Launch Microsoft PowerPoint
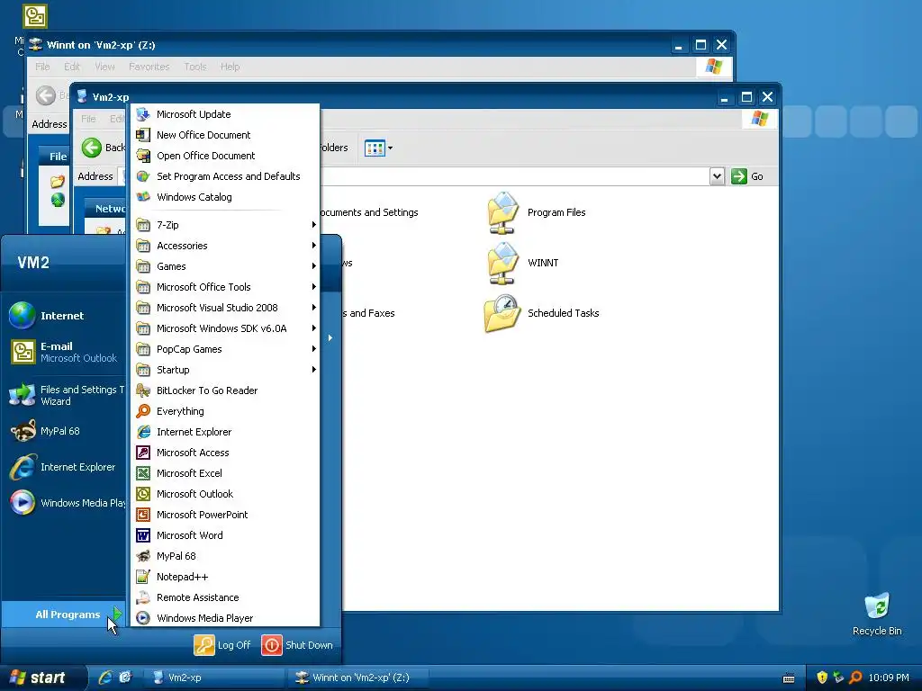This screenshot has height=691, width=922. tap(225, 514)
